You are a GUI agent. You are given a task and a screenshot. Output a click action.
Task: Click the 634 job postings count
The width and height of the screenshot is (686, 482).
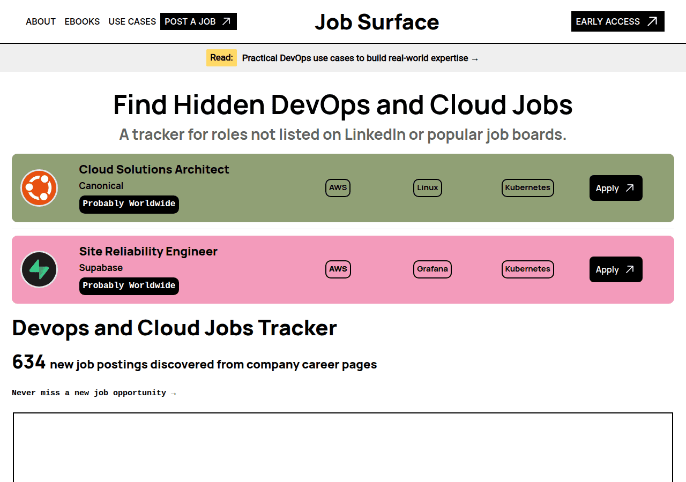[x=28, y=362]
